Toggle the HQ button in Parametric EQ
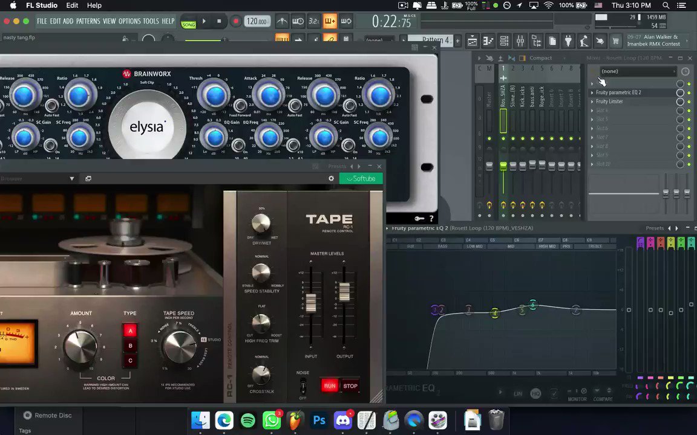 click(x=535, y=393)
